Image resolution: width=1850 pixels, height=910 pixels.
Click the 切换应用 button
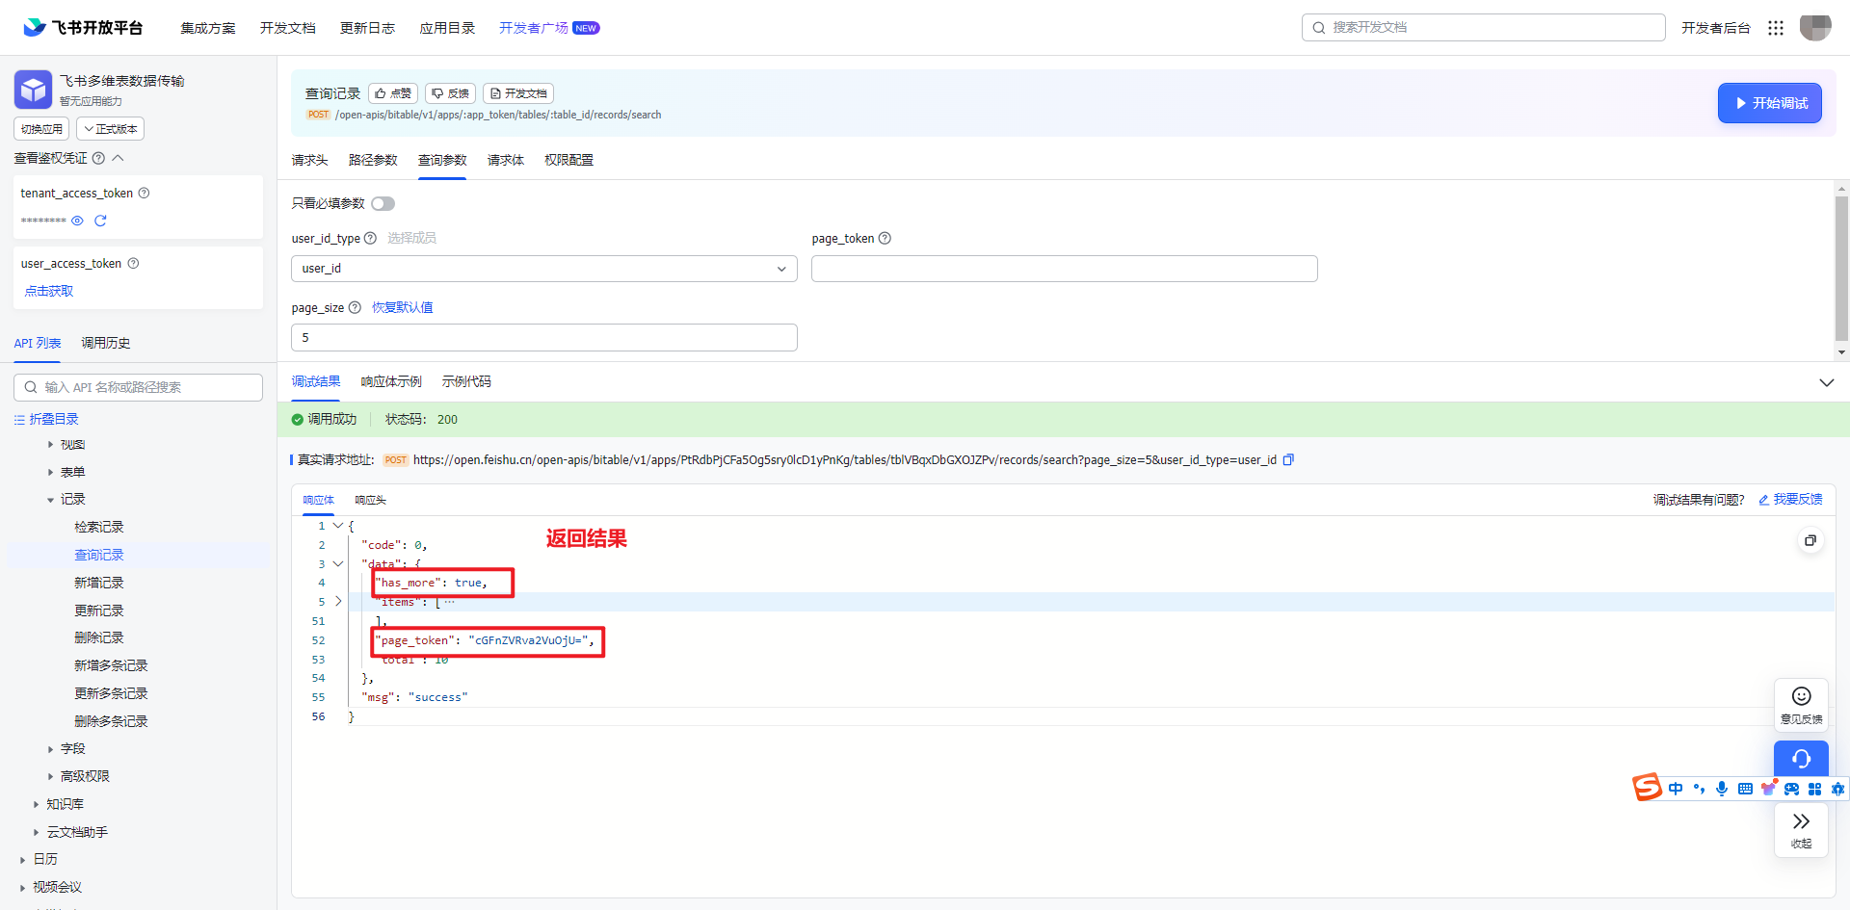[41, 129]
